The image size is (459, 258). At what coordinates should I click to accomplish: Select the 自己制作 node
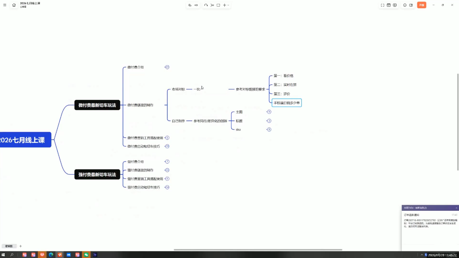[x=178, y=121]
